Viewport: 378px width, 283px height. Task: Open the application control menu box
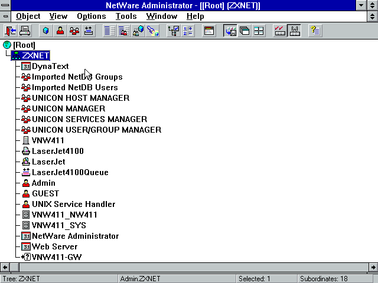pos(5,5)
